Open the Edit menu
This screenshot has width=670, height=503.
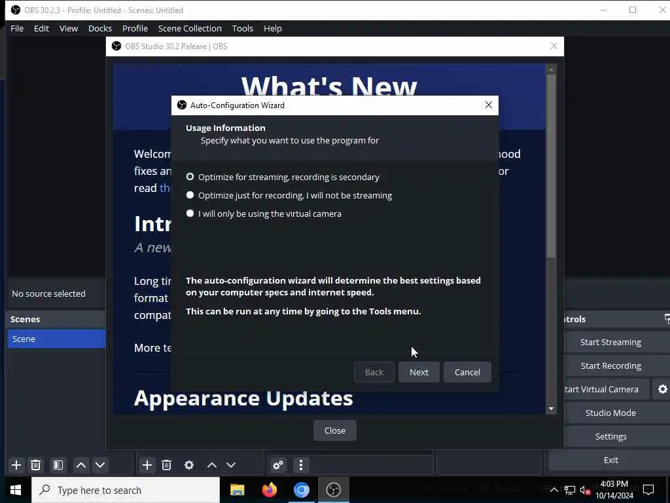coord(41,28)
